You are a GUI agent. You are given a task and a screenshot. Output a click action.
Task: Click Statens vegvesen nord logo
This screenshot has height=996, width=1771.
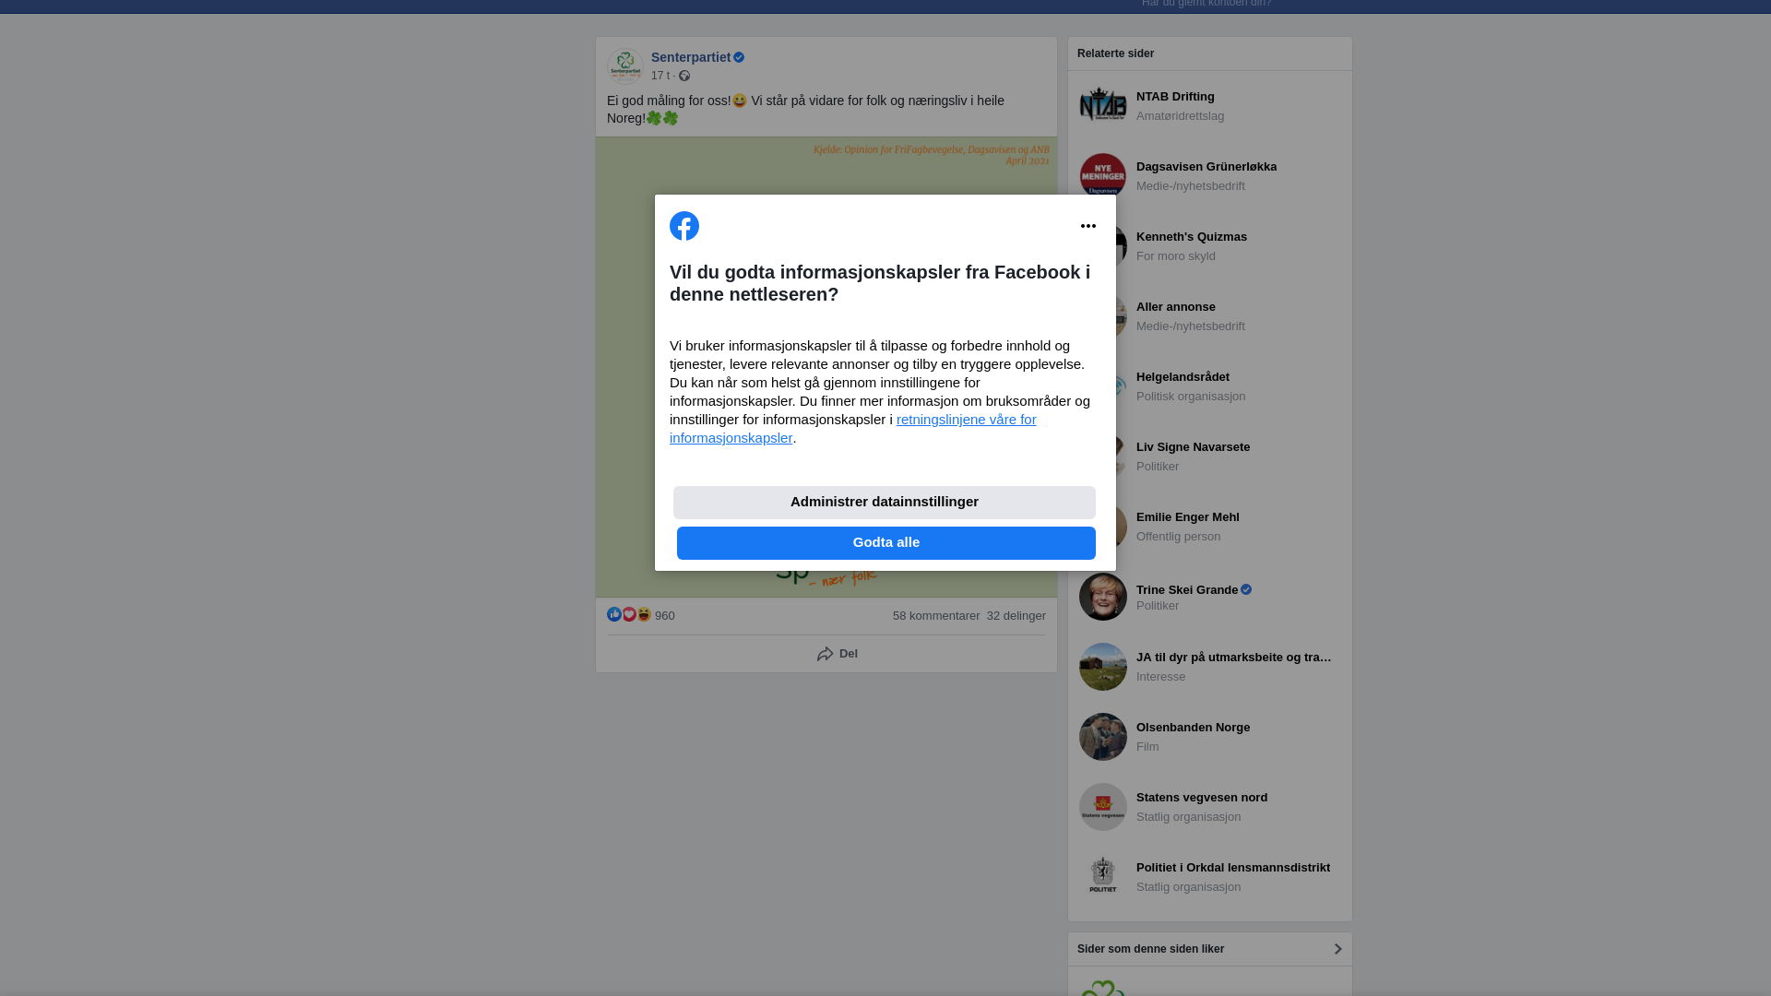click(1103, 807)
